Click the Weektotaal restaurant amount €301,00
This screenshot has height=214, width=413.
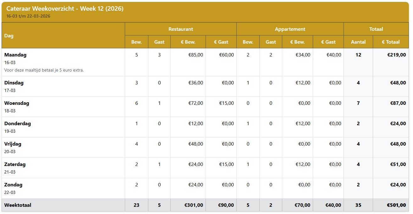194,205
